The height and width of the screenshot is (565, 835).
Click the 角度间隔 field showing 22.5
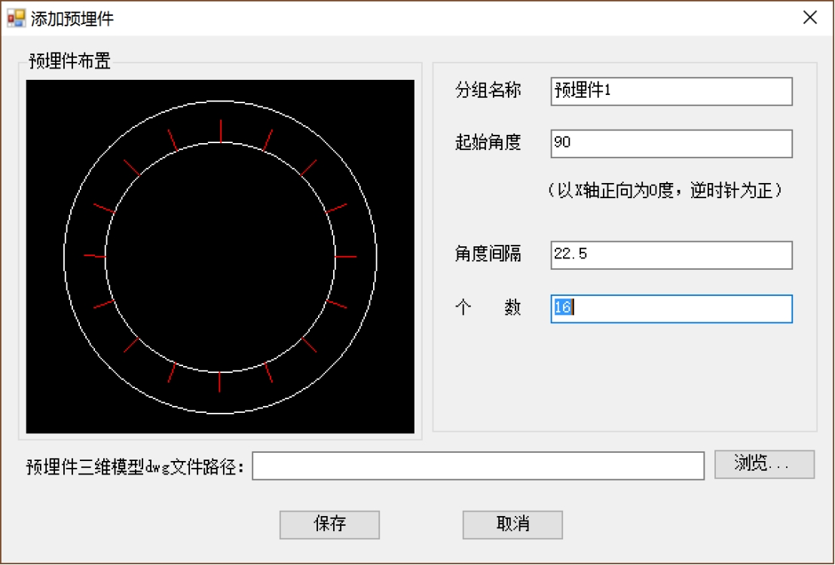click(671, 256)
